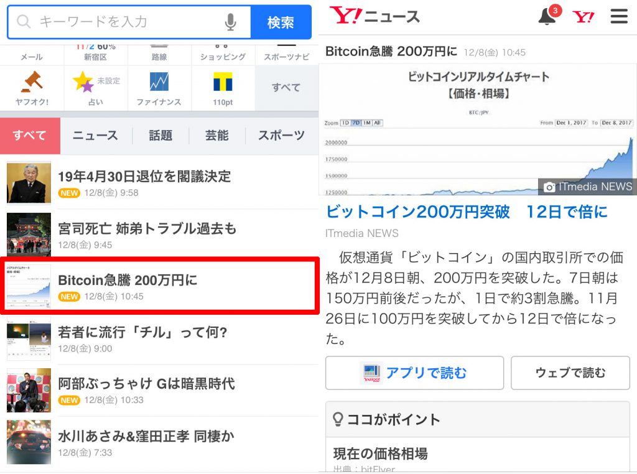This screenshot has width=637, height=474.
Task: Switch to the 話題 tab
Action: [x=161, y=136]
